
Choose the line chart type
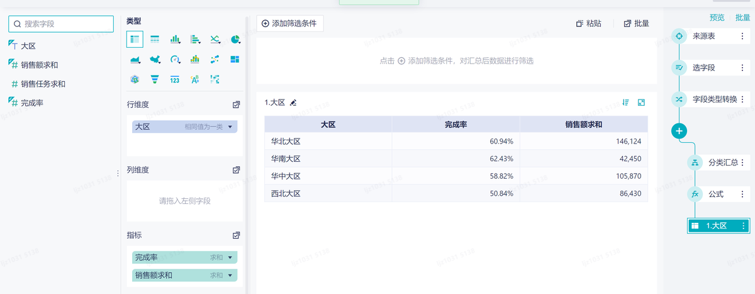[216, 40]
